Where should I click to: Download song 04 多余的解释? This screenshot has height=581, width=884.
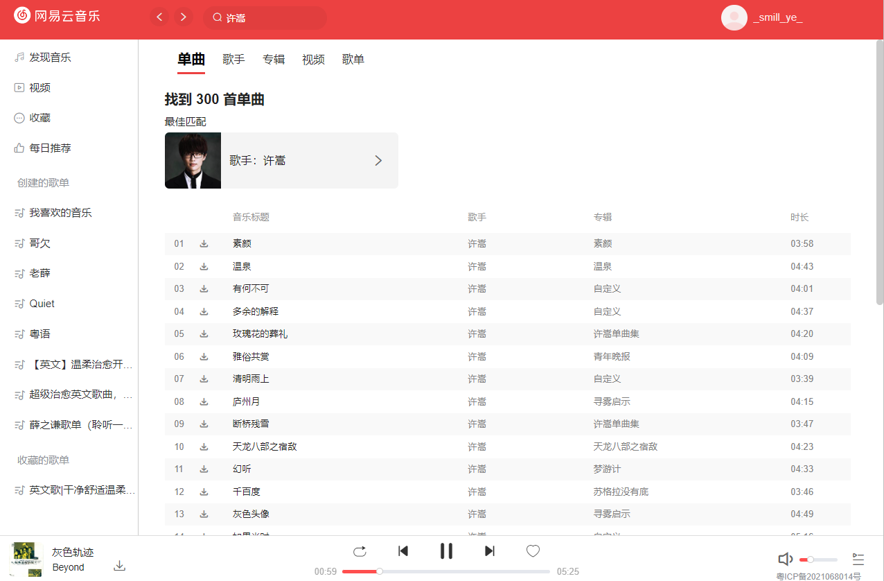pyautogui.click(x=204, y=311)
